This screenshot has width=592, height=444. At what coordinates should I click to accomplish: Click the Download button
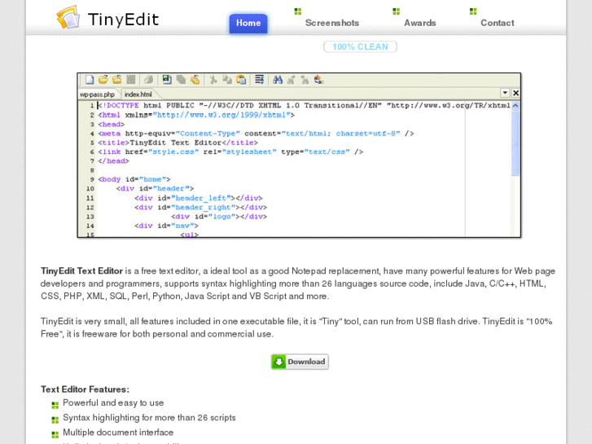click(x=300, y=362)
